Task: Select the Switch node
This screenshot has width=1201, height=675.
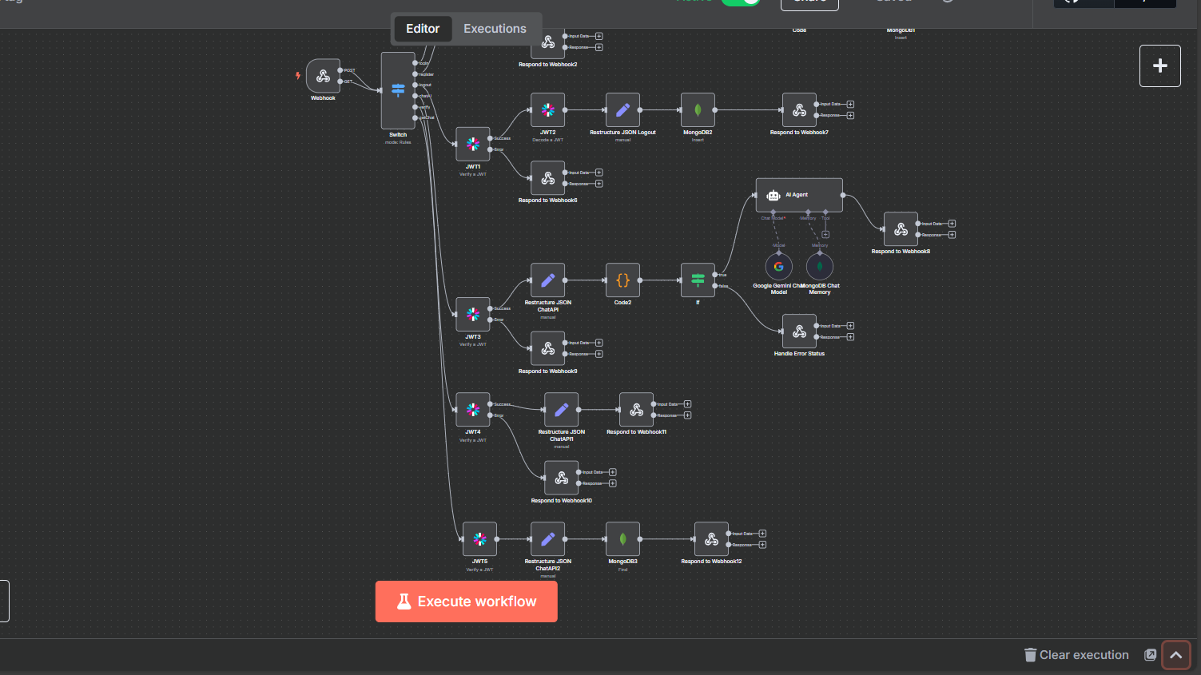Action: click(x=398, y=90)
